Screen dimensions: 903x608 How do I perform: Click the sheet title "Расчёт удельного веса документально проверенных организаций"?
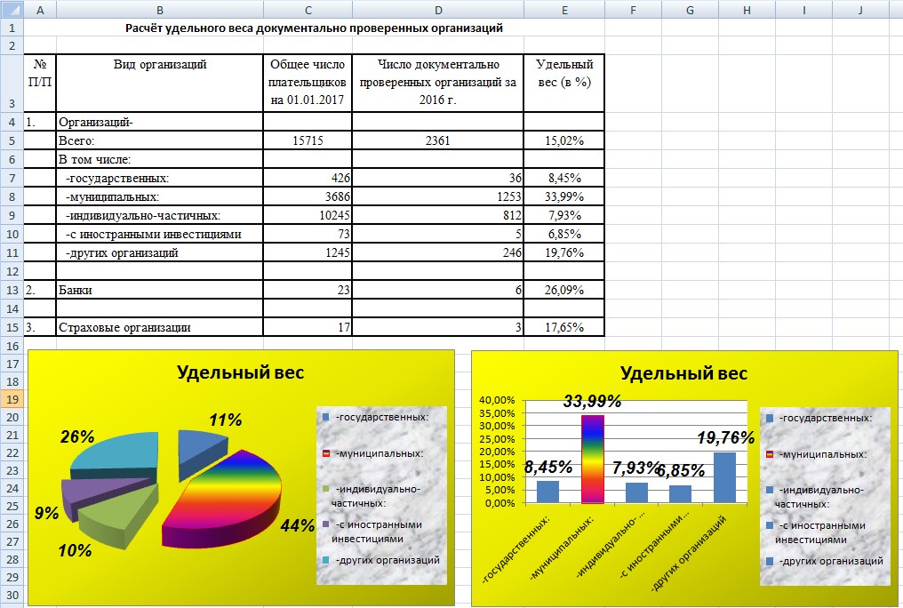(314, 28)
